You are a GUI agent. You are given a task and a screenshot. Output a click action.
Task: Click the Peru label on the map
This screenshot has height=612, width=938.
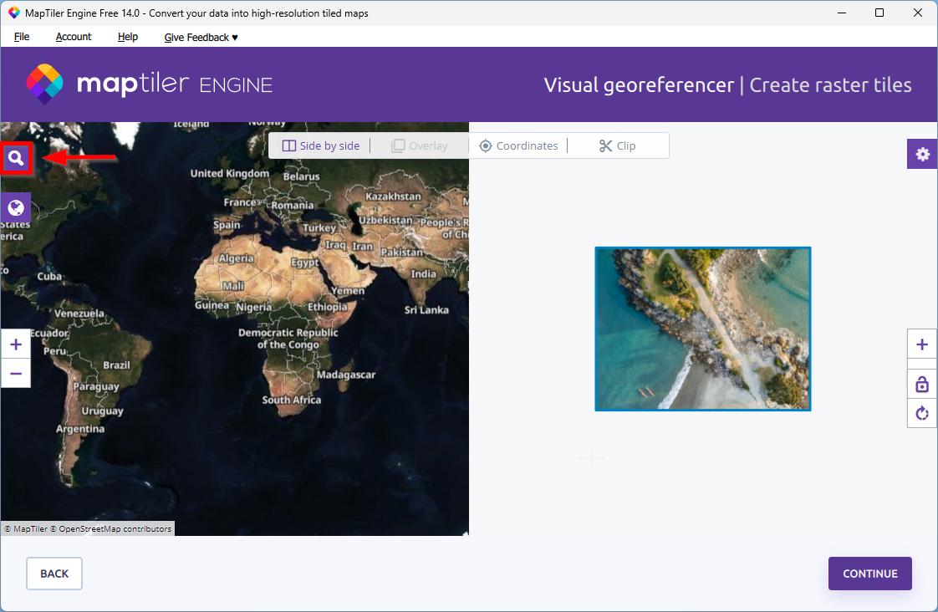coord(54,351)
